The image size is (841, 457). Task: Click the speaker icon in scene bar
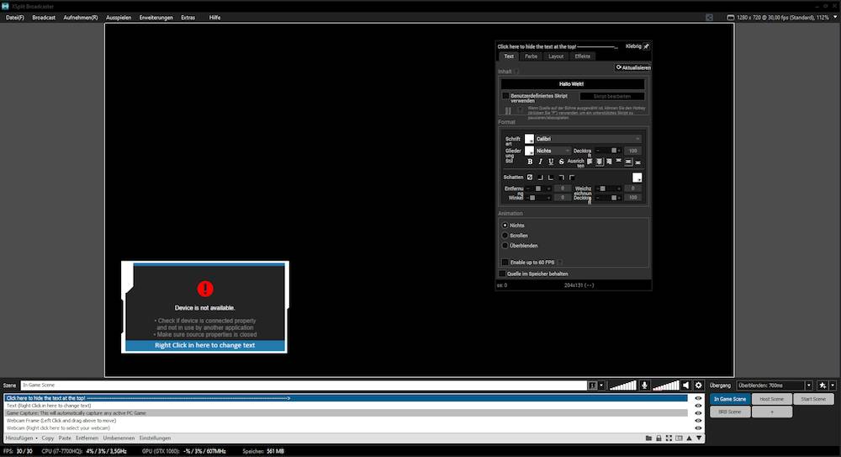(x=686, y=385)
